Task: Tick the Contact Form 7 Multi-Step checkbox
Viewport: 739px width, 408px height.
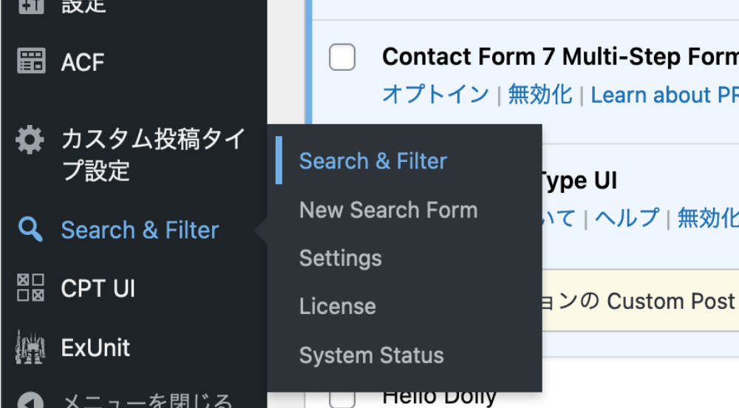Action: click(x=342, y=57)
